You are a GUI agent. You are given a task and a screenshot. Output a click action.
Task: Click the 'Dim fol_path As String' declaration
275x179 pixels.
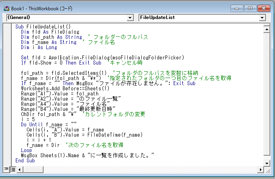point(51,37)
